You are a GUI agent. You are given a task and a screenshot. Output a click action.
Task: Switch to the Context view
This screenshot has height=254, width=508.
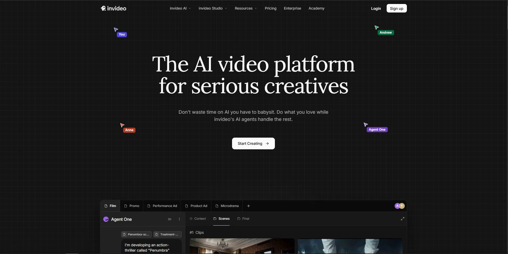(x=198, y=219)
